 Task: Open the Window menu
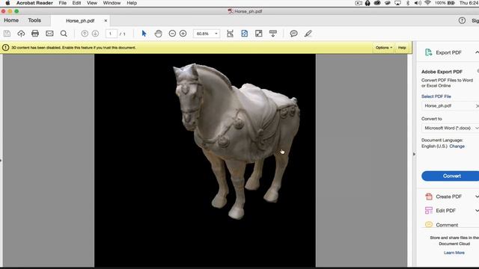112,3
